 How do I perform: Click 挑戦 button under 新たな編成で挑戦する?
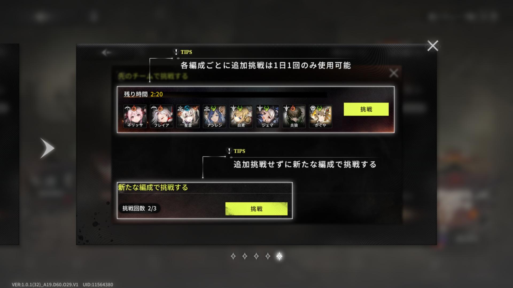256,209
